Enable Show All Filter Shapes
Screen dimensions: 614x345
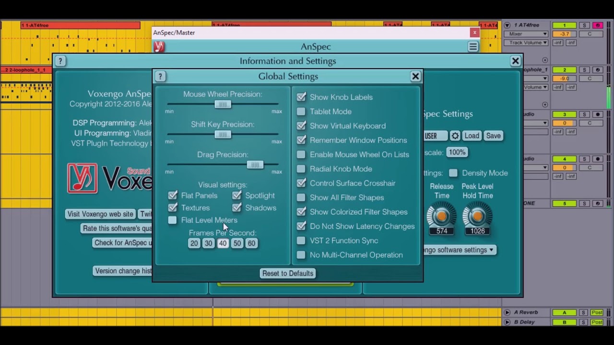[301, 197]
